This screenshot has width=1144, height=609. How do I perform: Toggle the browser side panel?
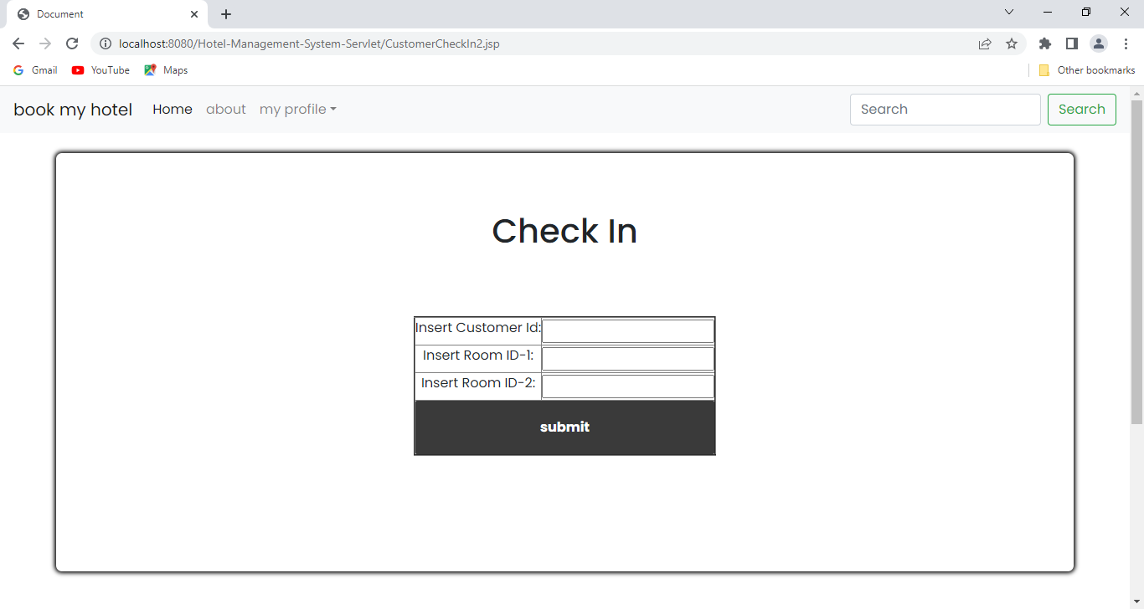pyautogui.click(x=1072, y=43)
